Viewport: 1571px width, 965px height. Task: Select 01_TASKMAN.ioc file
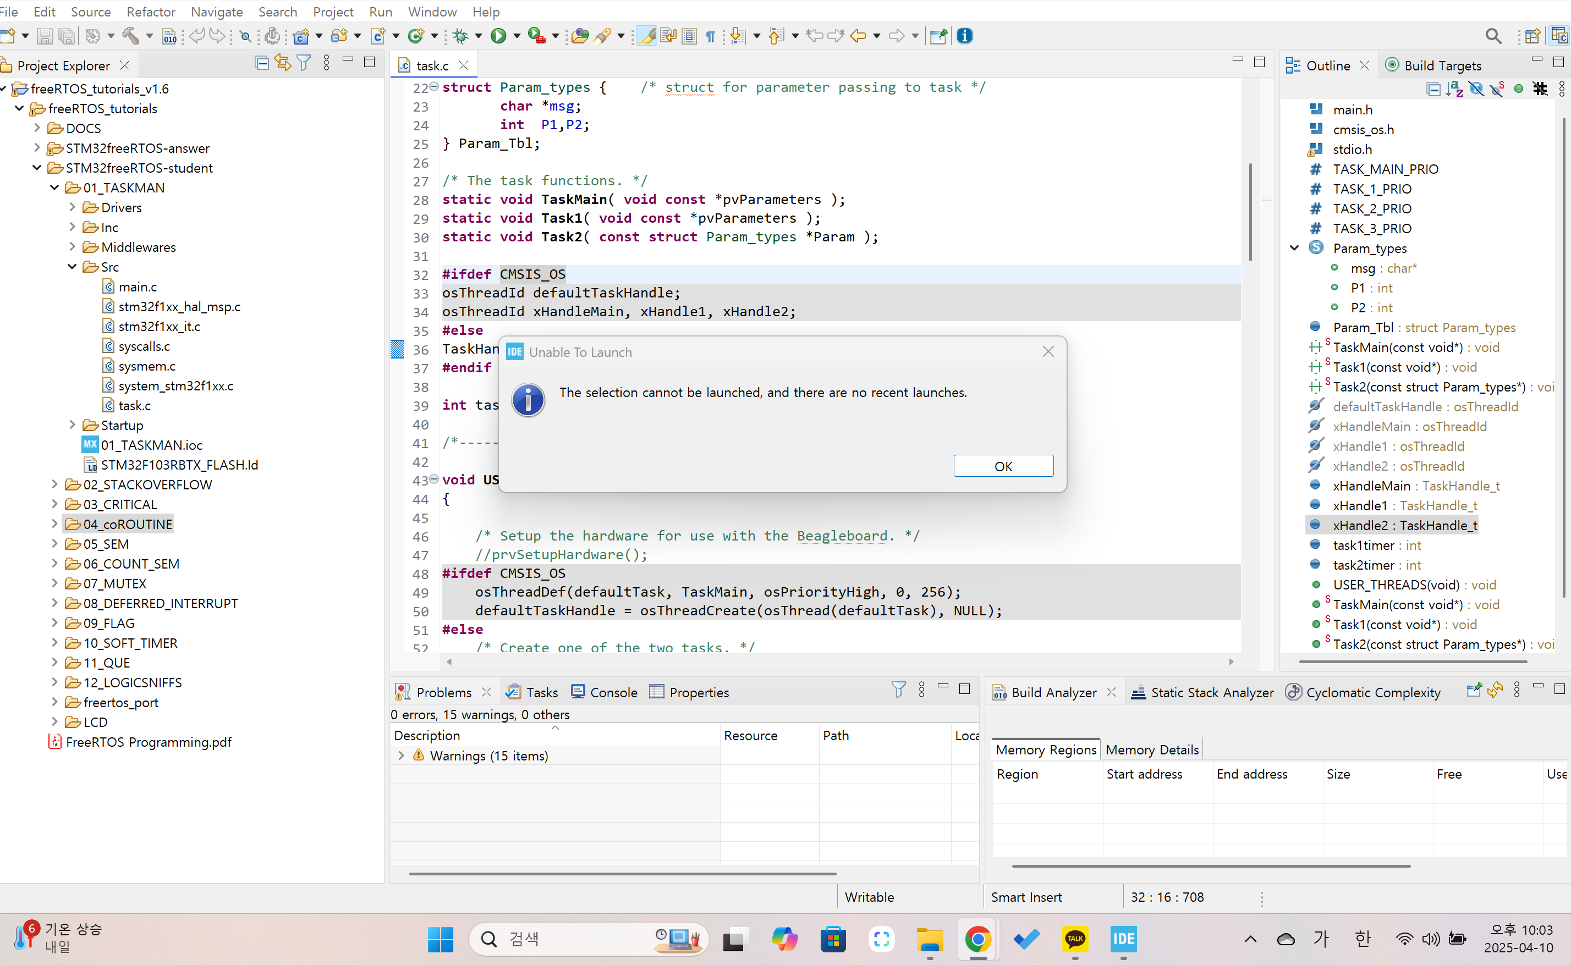151,445
